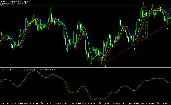
Task: Open the www.forex-signals-zulutrade.com link text
Action: (30, 70)
